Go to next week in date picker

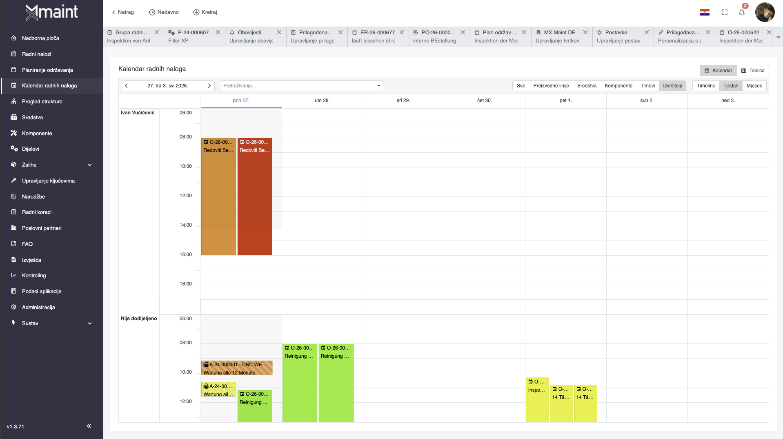(209, 86)
